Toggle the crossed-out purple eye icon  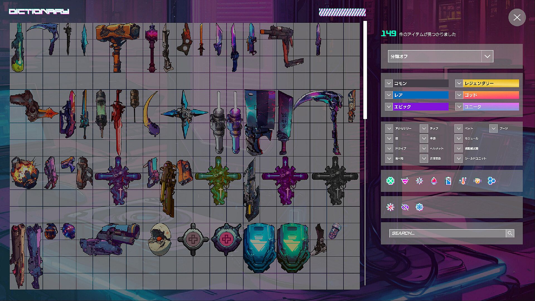(405, 207)
